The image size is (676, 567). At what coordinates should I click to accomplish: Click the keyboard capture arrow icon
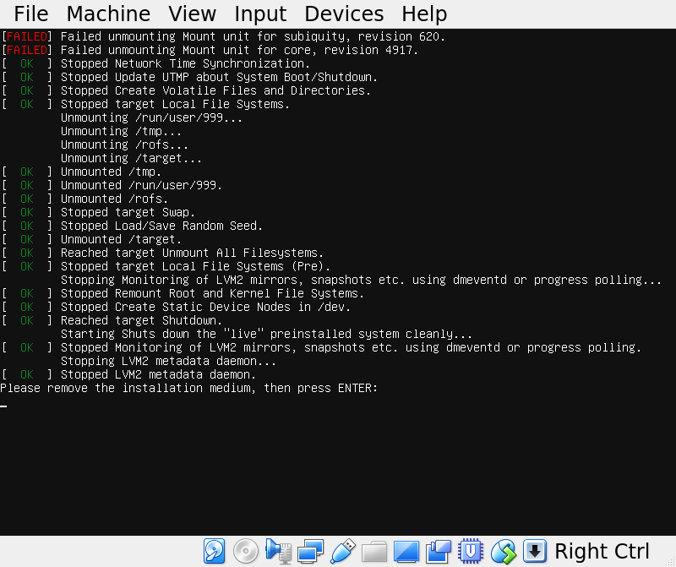[534, 552]
